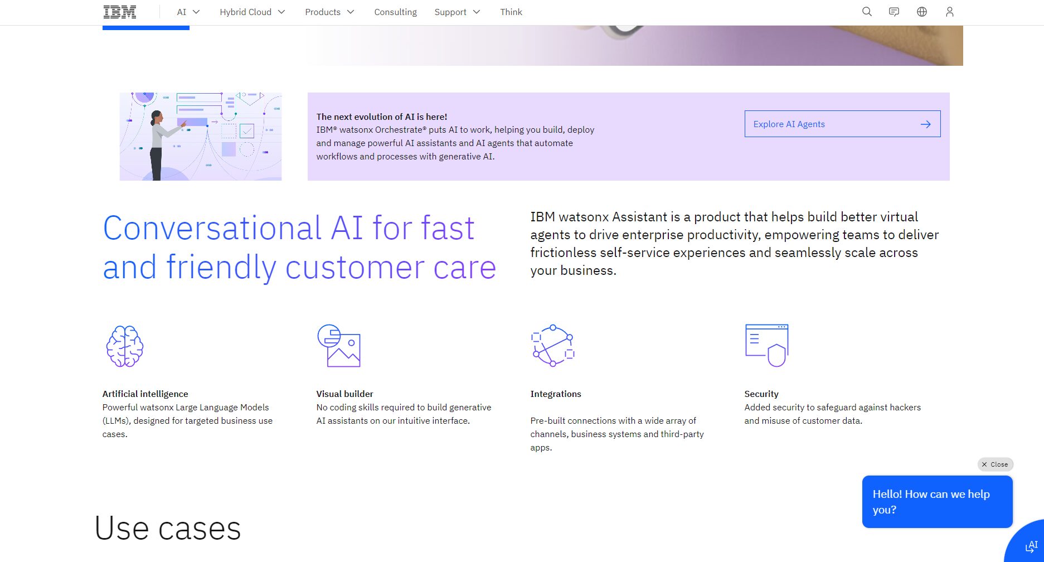Screen dimensions: 1044x562
Task: Open the chat bubble icon in header
Action: [894, 12]
